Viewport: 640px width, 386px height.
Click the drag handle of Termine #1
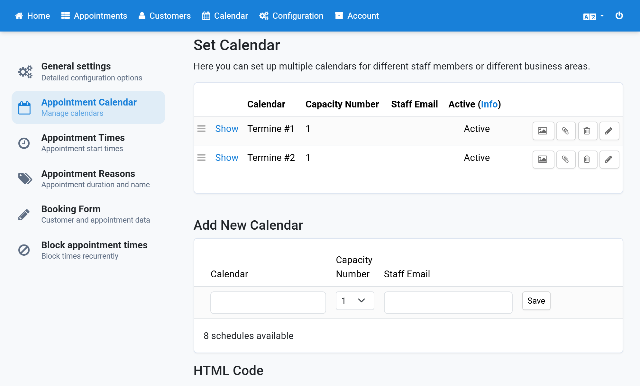pos(201,129)
